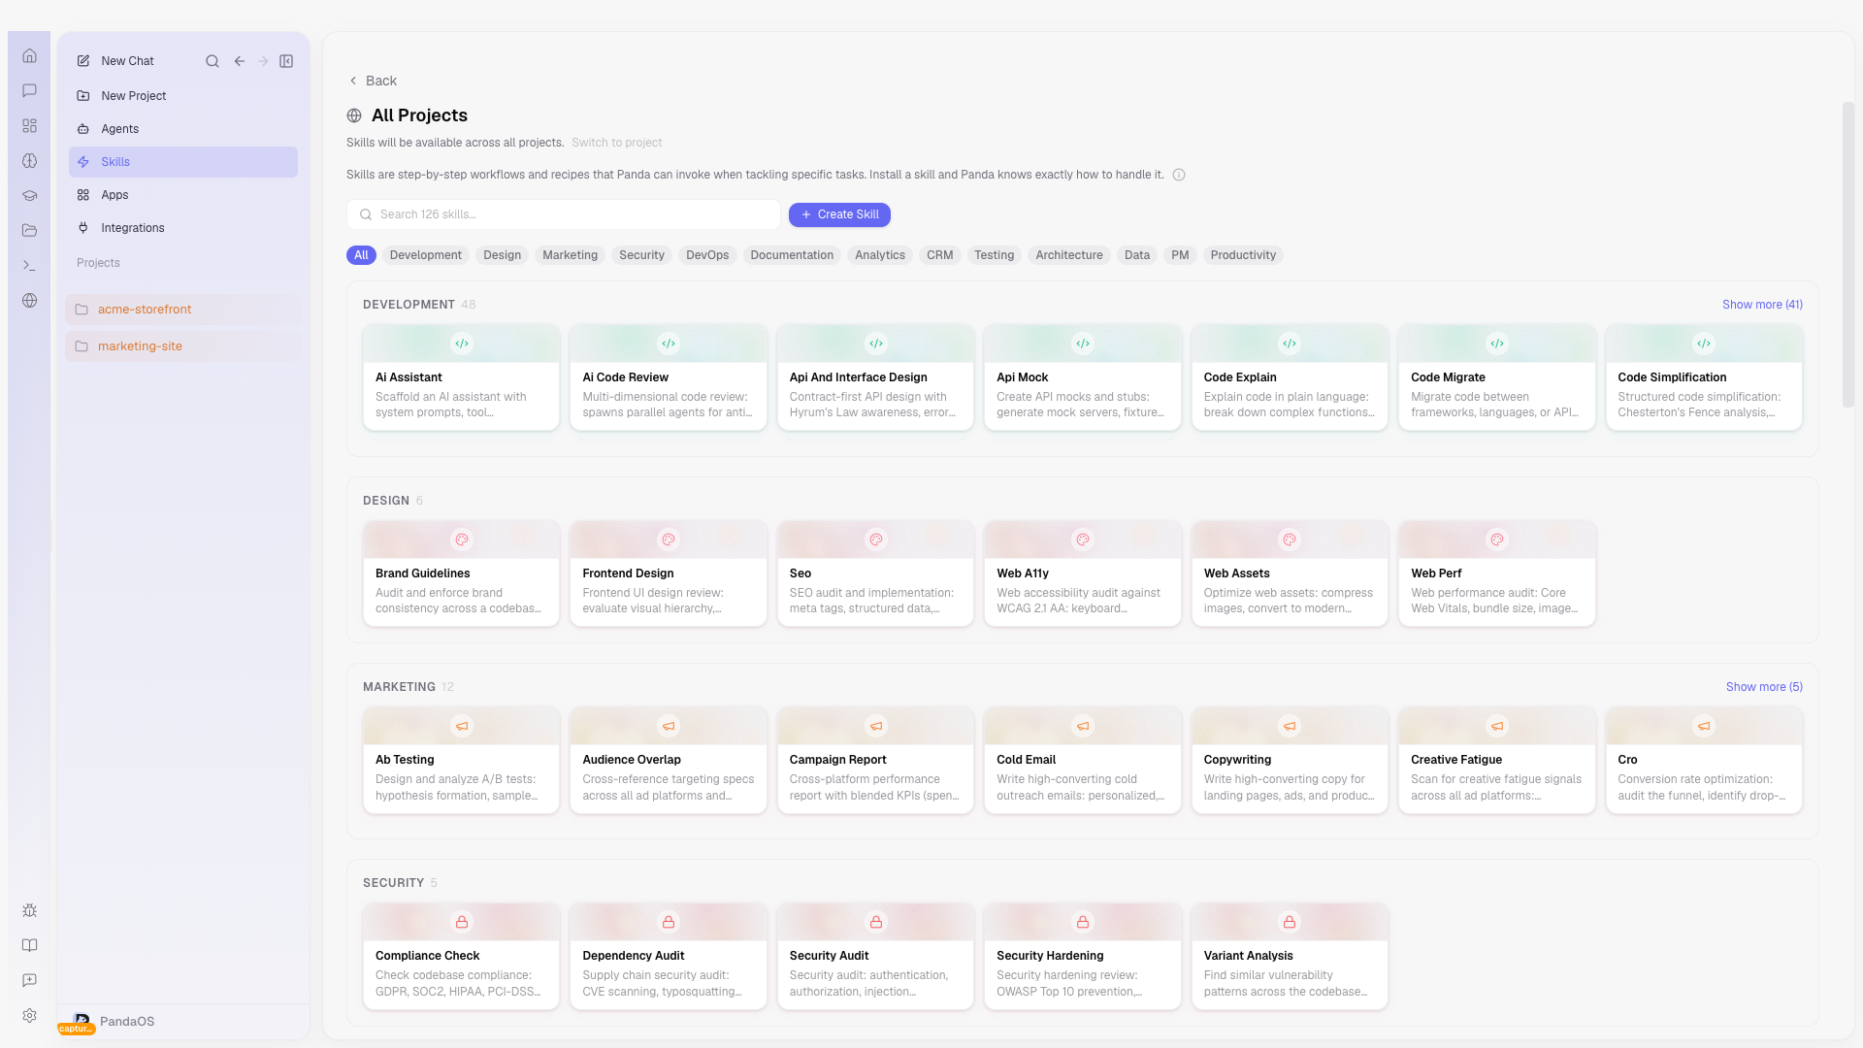Viewport: 1863px width, 1048px height.
Task: Filter skills by PM
Action: coord(1180,255)
